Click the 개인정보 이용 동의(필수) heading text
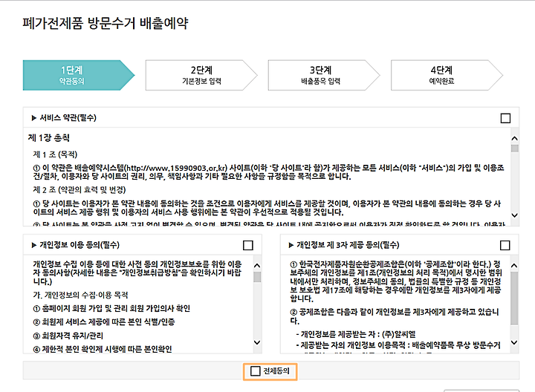The width and height of the screenshot is (535, 392). click(80, 245)
